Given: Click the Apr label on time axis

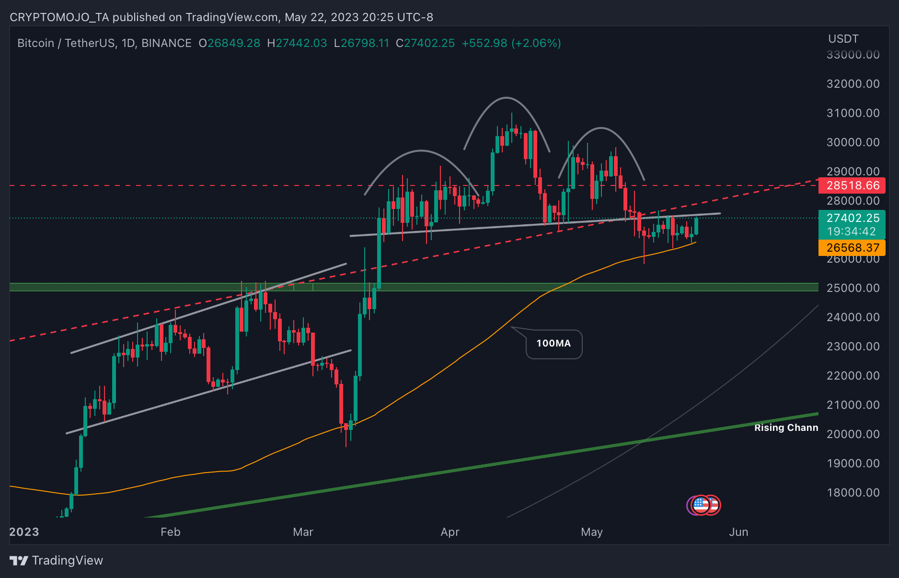Looking at the screenshot, I should click(450, 532).
